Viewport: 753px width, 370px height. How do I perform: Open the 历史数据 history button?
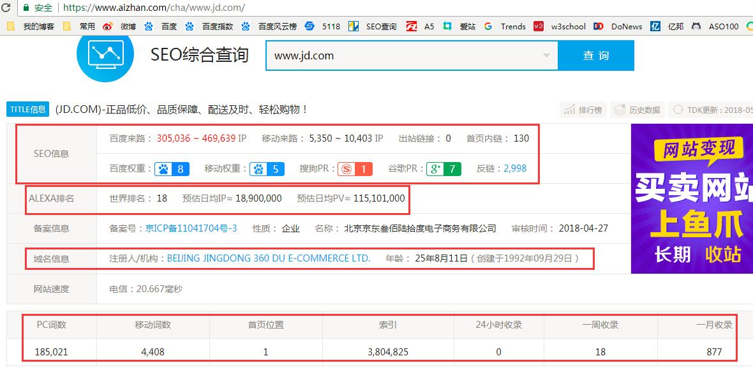click(x=637, y=110)
